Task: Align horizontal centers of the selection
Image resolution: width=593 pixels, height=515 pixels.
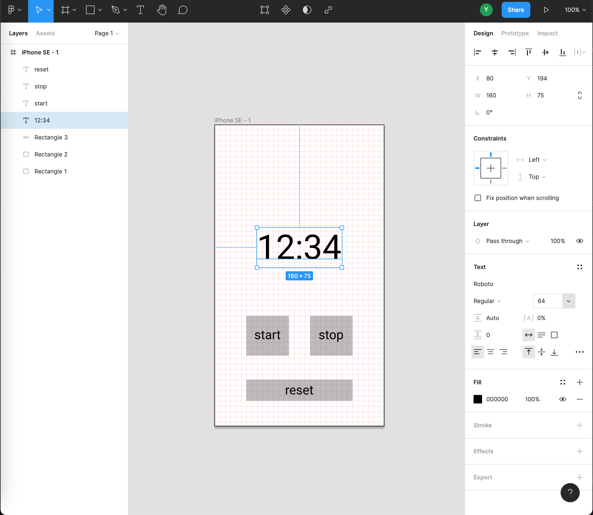Action: (x=495, y=52)
